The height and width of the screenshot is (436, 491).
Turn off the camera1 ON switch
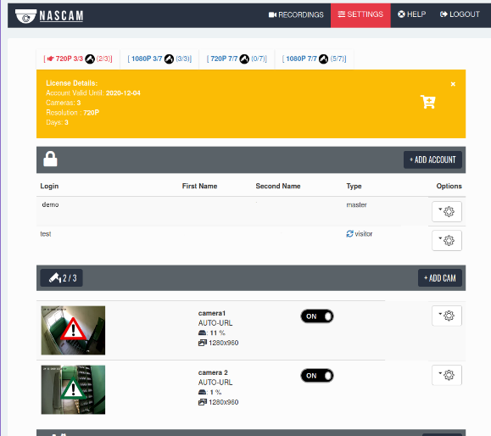(x=317, y=316)
